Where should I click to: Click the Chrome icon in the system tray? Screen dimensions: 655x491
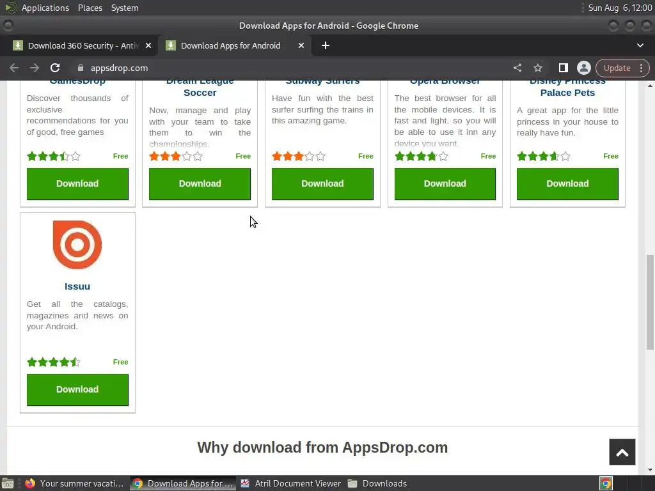[x=606, y=483]
